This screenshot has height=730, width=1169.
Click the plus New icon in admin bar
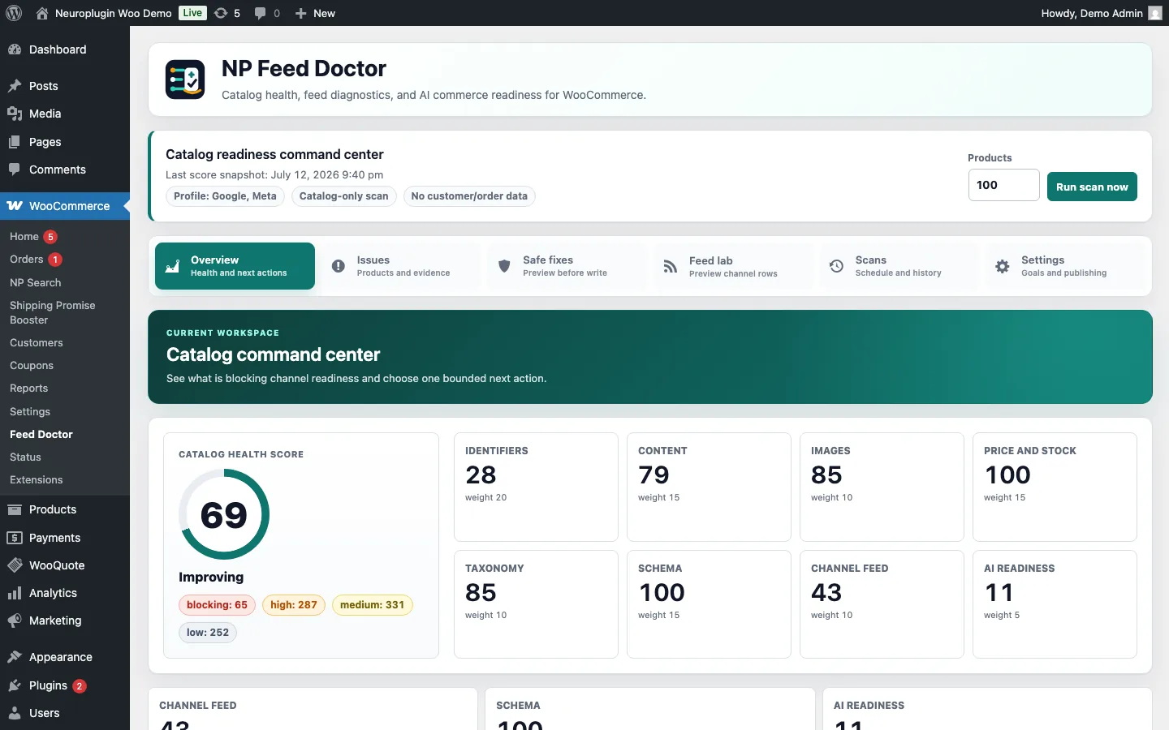pos(300,13)
